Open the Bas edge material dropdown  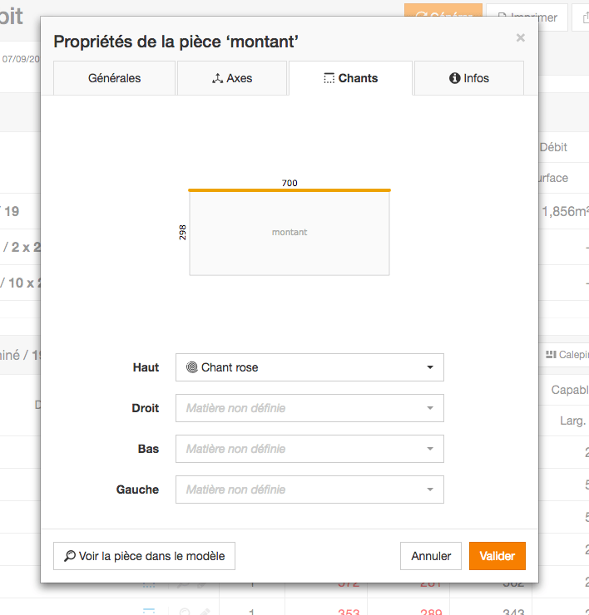click(309, 449)
